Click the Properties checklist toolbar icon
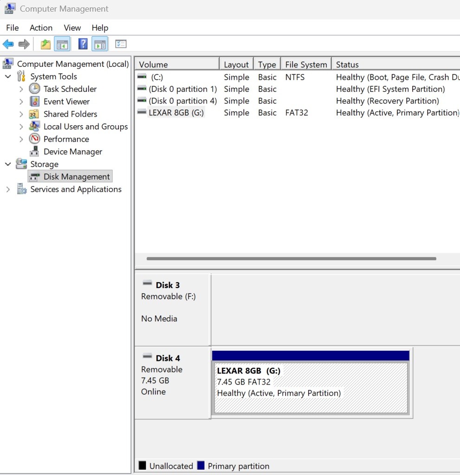Screen dimensions: 460x475 click(121, 44)
